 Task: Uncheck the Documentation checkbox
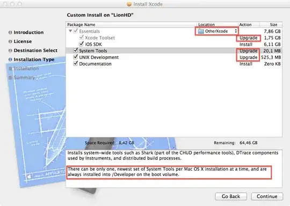(x=76, y=63)
